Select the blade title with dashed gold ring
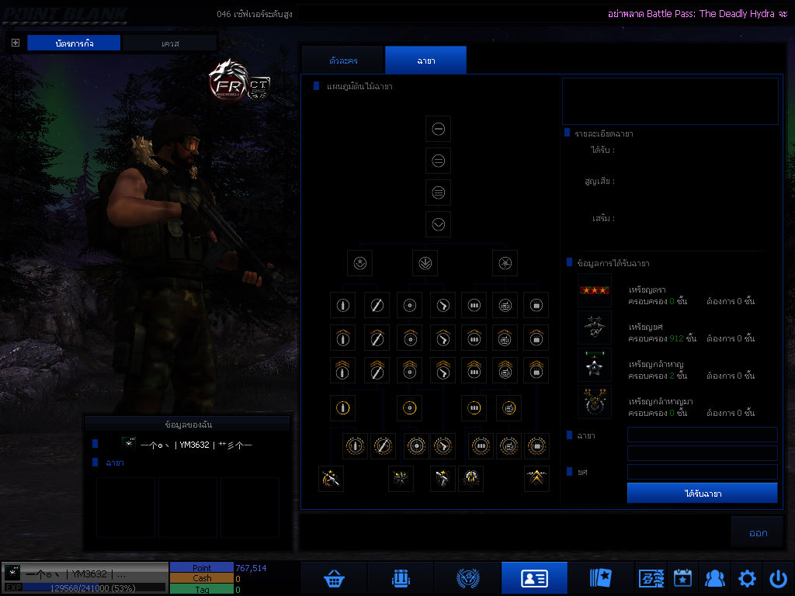Screen dimensions: 795x596 click(x=383, y=446)
